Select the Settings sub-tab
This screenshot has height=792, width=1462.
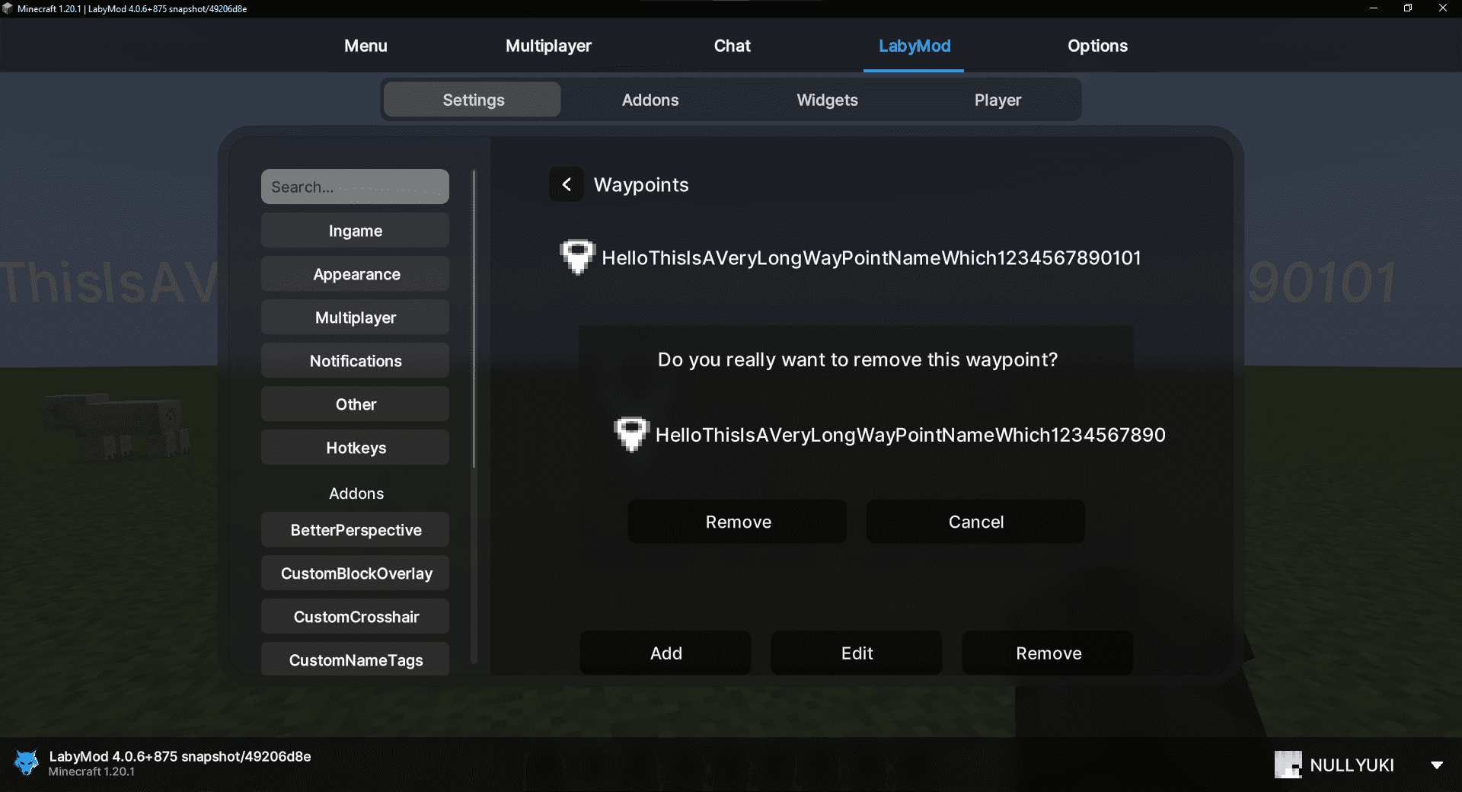(473, 100)
